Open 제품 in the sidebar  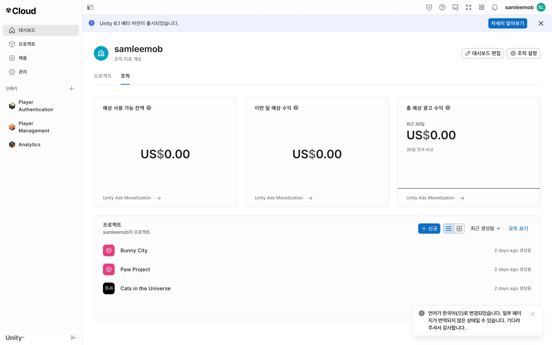(23, 58)
